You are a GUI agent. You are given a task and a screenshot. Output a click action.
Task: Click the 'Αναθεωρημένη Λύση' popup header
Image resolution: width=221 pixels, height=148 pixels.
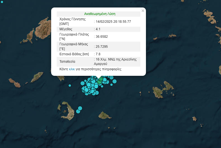pyautogui.click(x=100, y=14)
